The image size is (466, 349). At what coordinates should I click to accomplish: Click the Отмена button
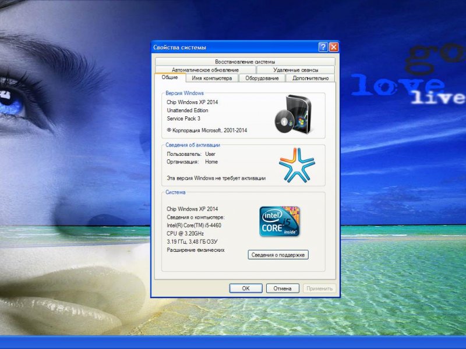283,288
